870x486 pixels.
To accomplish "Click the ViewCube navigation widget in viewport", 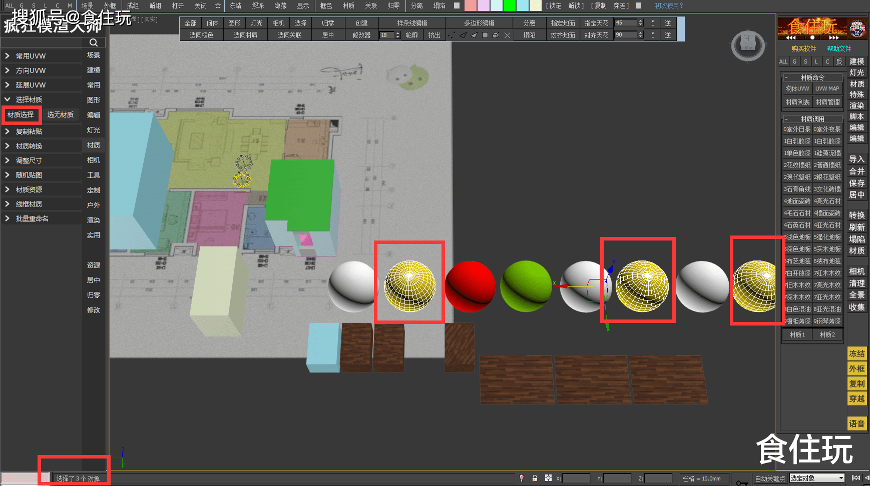I will (x=747, y=45).
